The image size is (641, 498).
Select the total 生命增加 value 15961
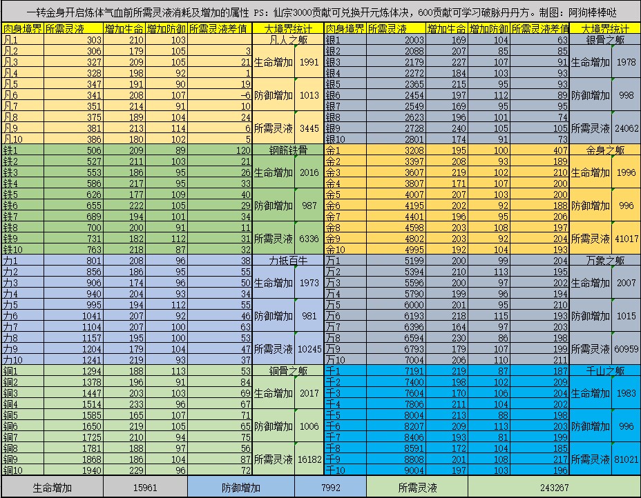(x=145, y=488)
